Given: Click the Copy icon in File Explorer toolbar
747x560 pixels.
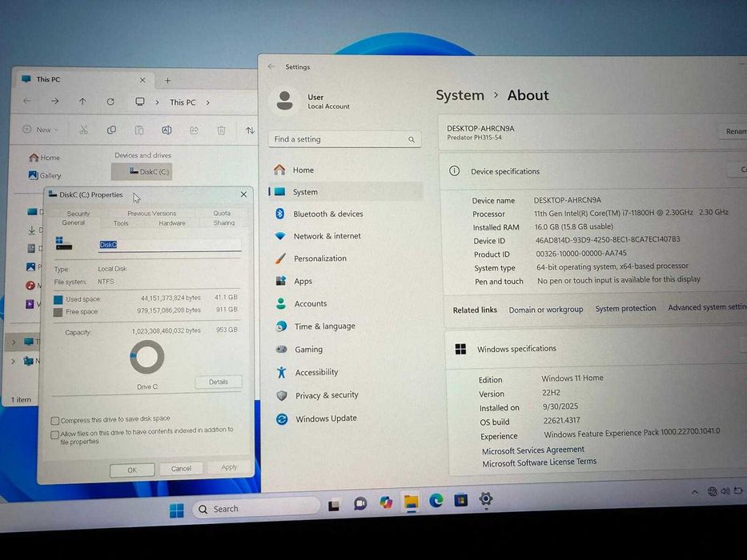Looking at the screenshot, I should [x=111, y=130].
